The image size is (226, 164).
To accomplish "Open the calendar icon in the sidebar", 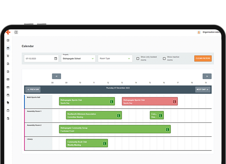I will (8, 48).
